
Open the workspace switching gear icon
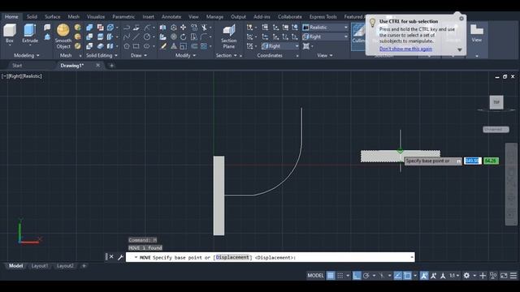click(466, 276)
